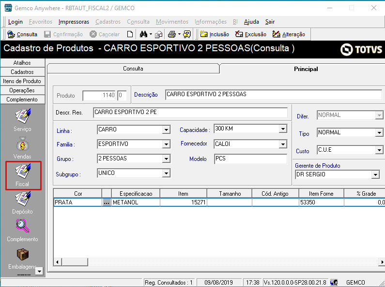Click the Tamanho column header
Viewport: 385px width, 287px height.
[x=230, y=194]
